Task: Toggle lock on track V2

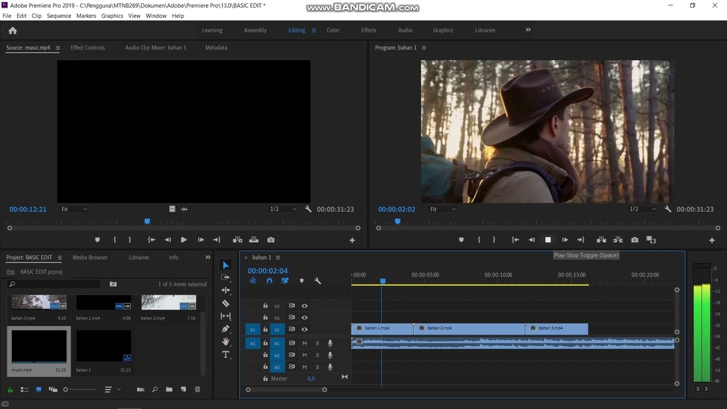Action: pyautogui.click(x=265, y=318)
